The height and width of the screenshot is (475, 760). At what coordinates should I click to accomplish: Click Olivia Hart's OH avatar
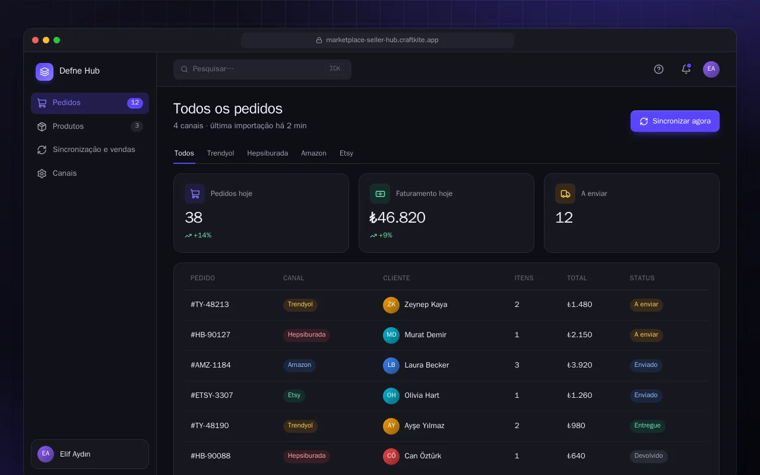click(391, 395)
